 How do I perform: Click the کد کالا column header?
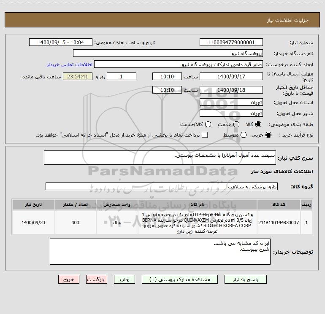click(279, 204)
